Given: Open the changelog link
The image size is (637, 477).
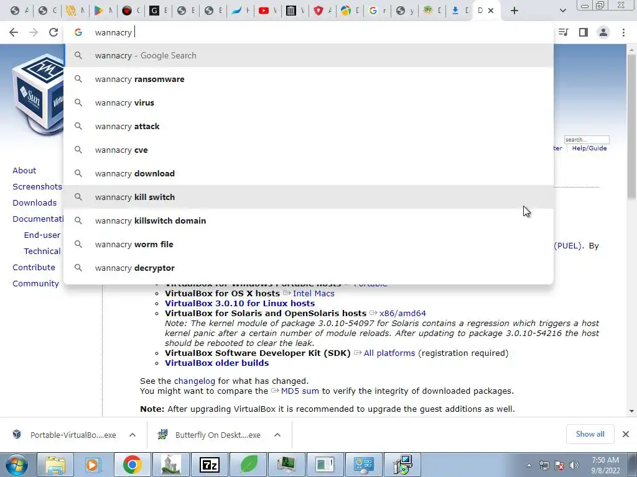Looking at the screenshot, I should point(195,381).
